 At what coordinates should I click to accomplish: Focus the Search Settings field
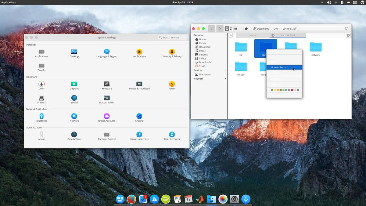(173, 38)
